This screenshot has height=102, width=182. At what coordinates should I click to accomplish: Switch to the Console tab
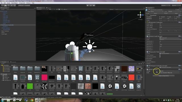13,62
